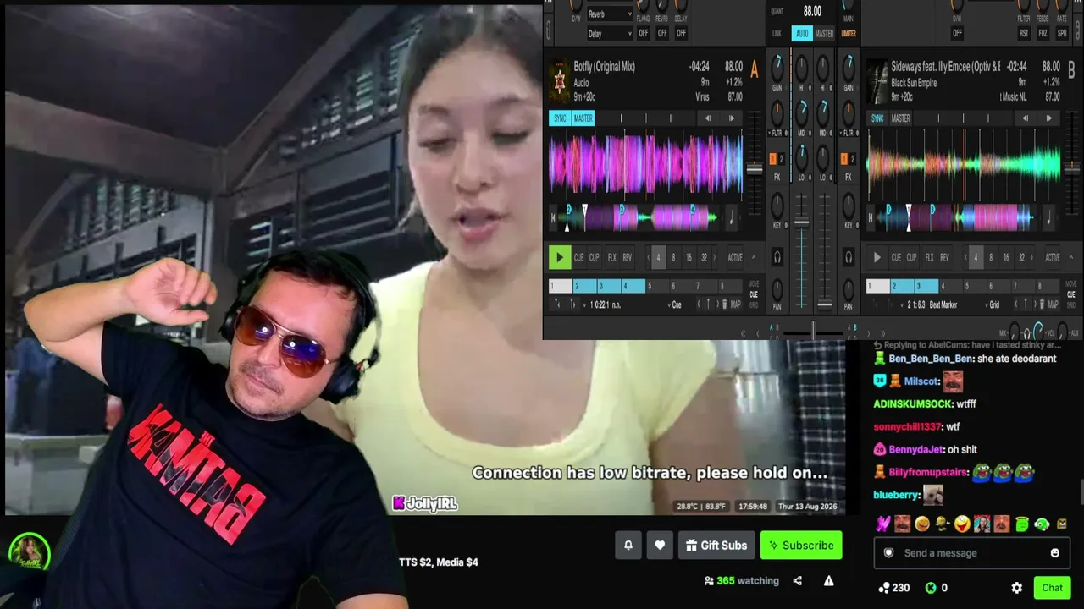Open chat settings gear
This screenshot has height=609, width=1084.
click(x=1017, y=588)
